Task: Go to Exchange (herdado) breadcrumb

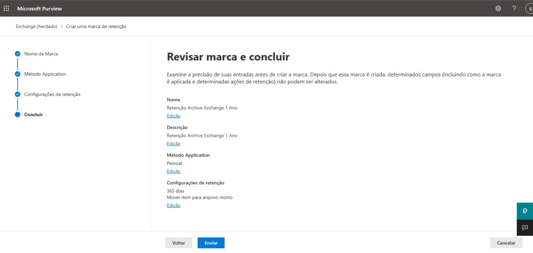Action: tap(36, 26)
